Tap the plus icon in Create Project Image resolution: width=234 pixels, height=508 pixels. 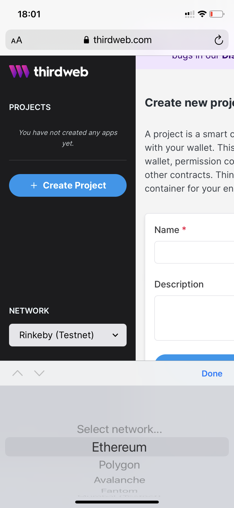[34, 185]
